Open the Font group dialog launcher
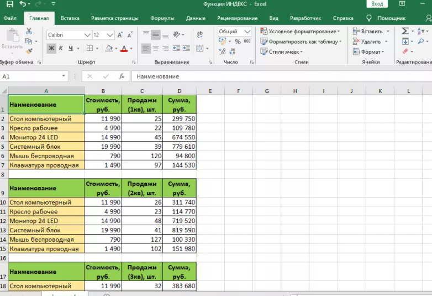Viewport: 432px width, 296px height. (134, 63)
